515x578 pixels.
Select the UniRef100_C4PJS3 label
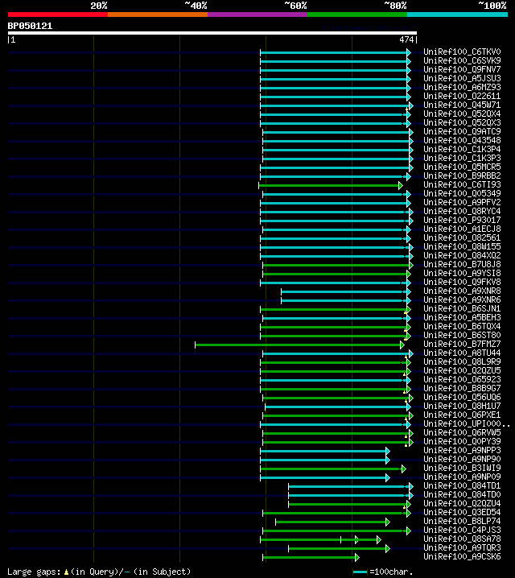click(x=462, y=530)
